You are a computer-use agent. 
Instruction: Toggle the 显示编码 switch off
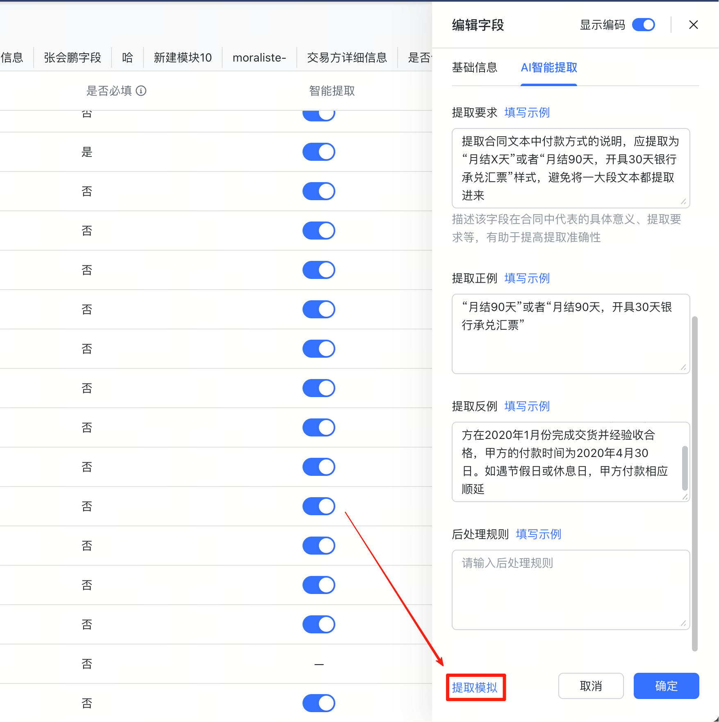tap(643, 25)
